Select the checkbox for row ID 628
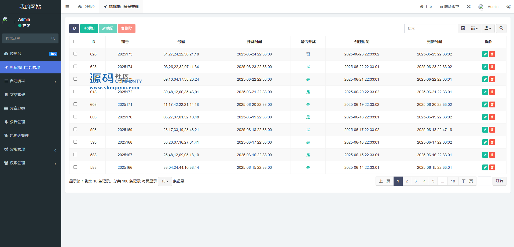This screenshot has width=514, height=247. coord(75,54)
